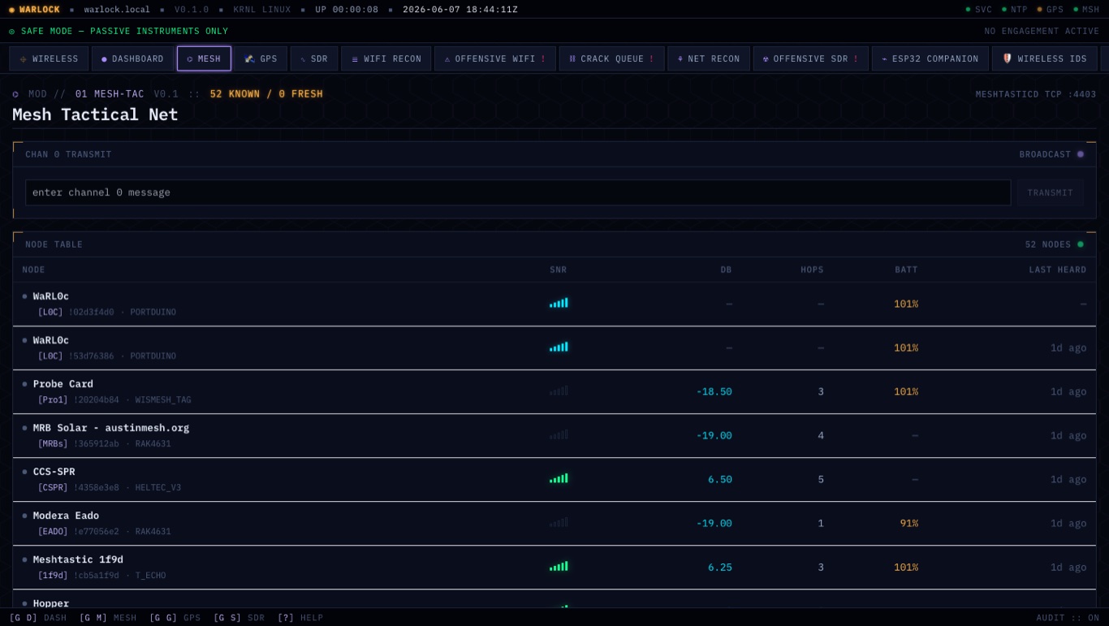Click the LAST HEARD column header
This screenshot has height=626, width=1109.
[1057, 270]
